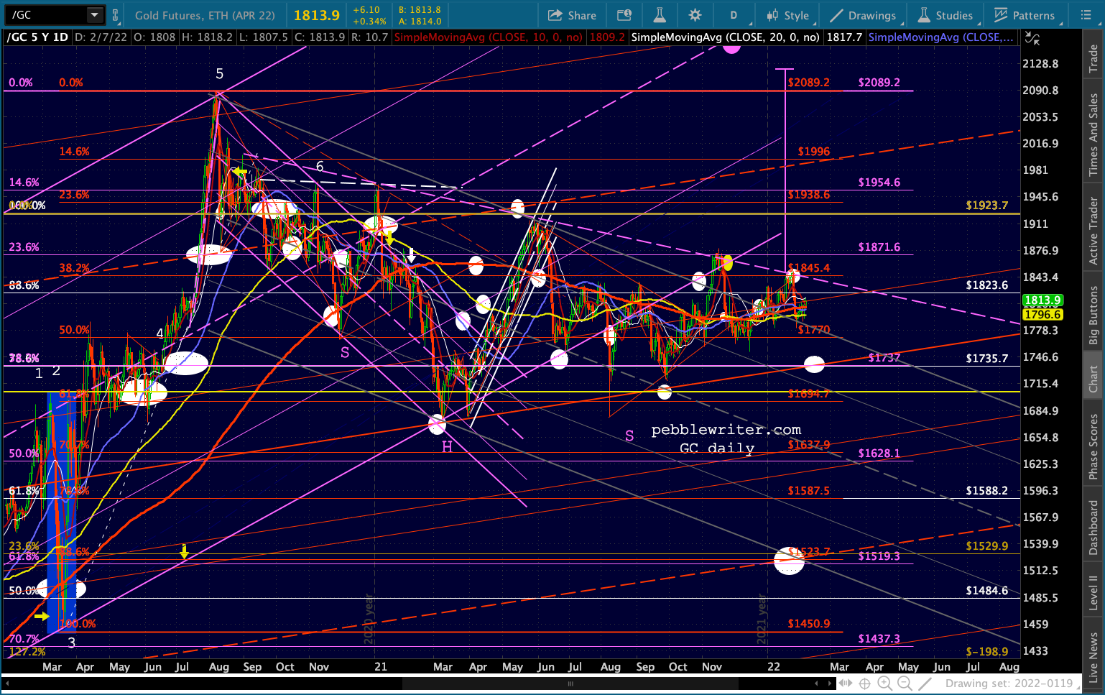Click the flask Edit Studies icon
The height and width of the screenshot is (695, 1105).
659,15
